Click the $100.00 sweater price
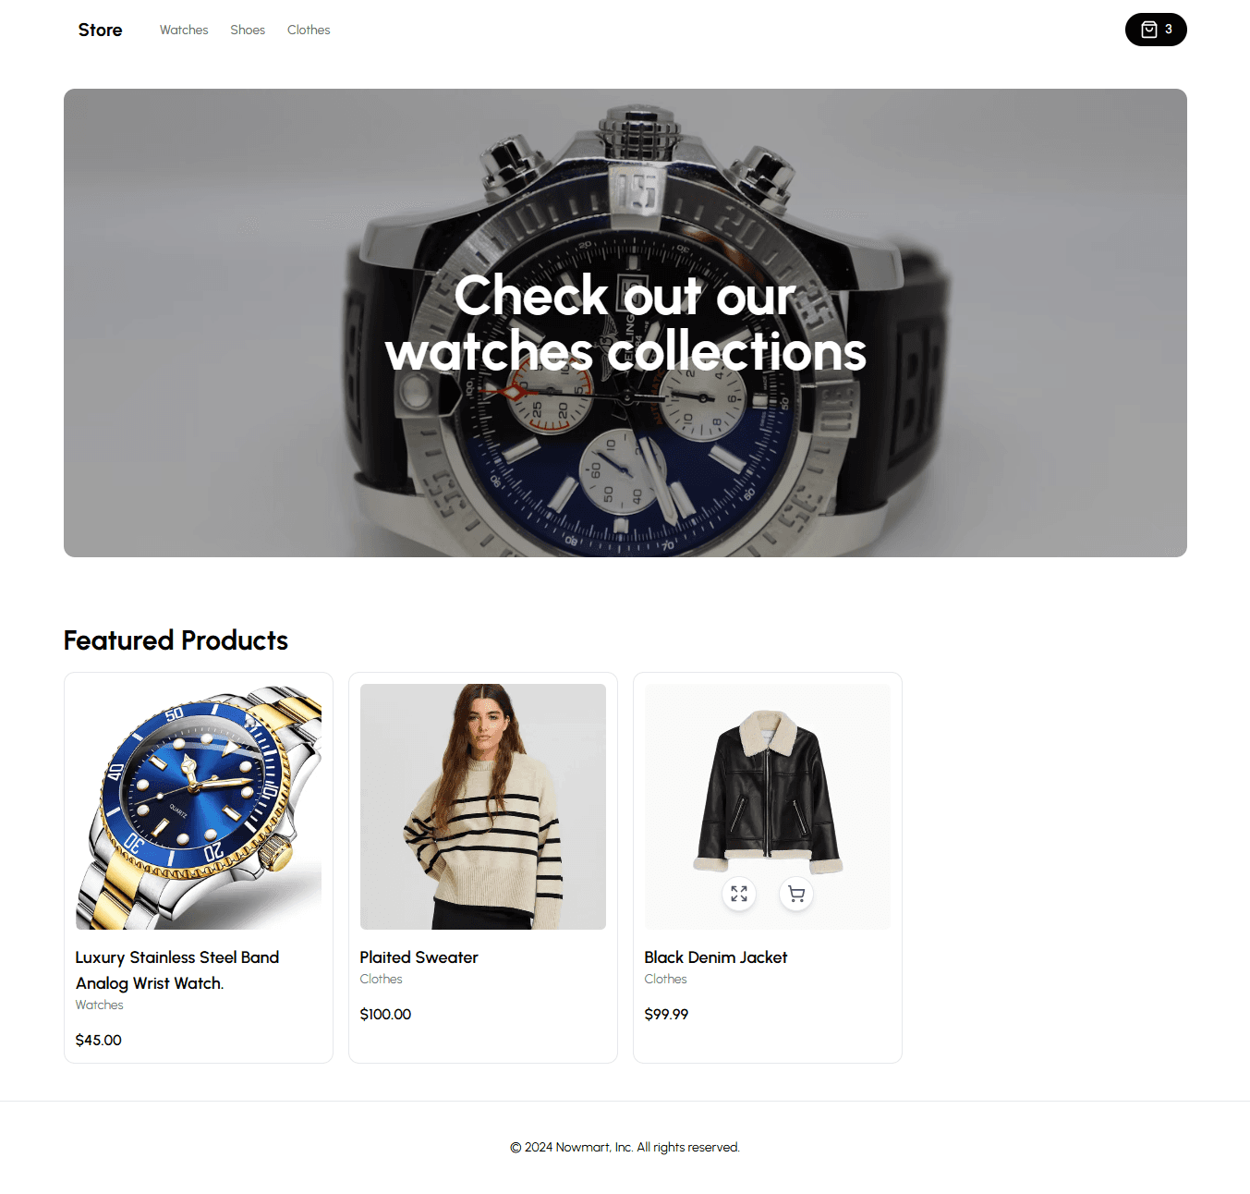The image size is (1250, 1194). coord(386,1014)
